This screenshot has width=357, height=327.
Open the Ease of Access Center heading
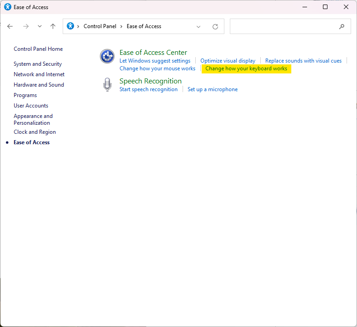point(153,53)
